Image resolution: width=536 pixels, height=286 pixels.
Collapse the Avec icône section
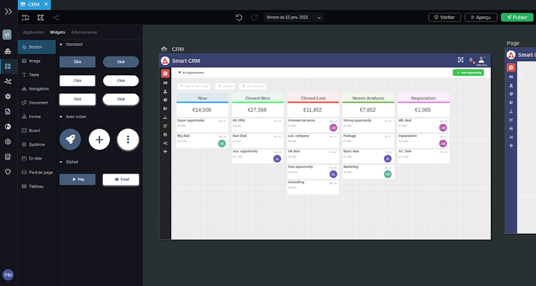click(61, 116)
